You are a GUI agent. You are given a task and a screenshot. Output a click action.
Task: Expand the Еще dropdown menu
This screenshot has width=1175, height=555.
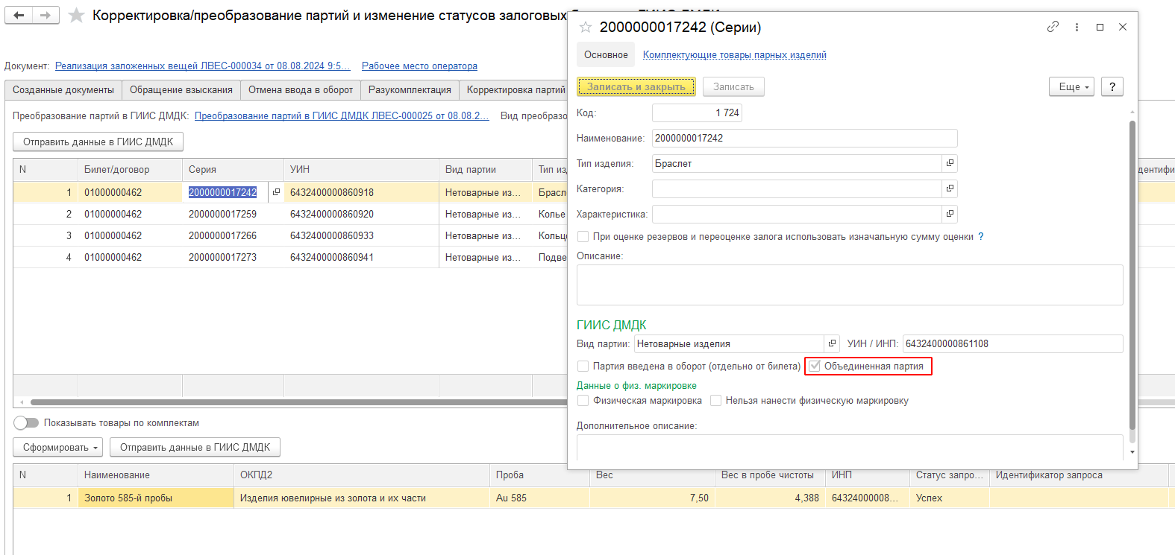1072,86
